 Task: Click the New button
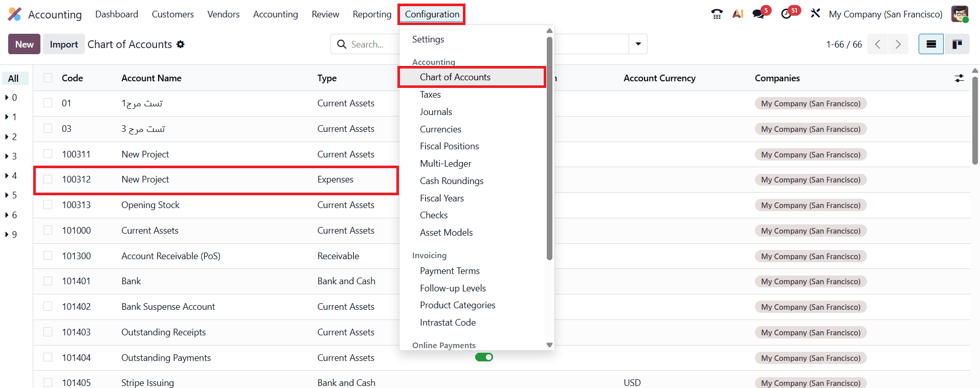tap(24, 44)
